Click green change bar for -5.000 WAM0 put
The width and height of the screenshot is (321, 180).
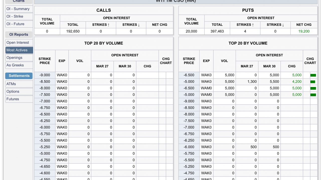pos(313,94)
